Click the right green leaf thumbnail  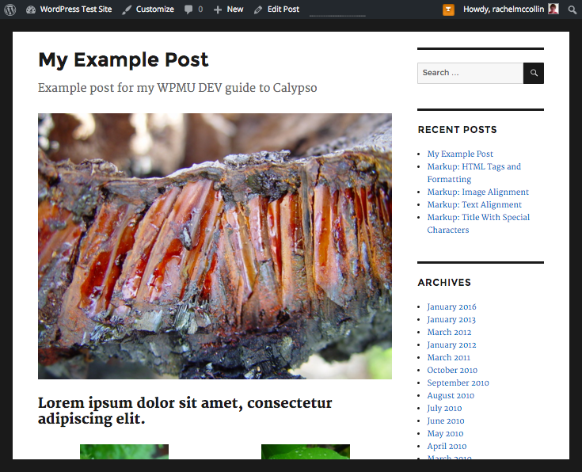(306, 451)
